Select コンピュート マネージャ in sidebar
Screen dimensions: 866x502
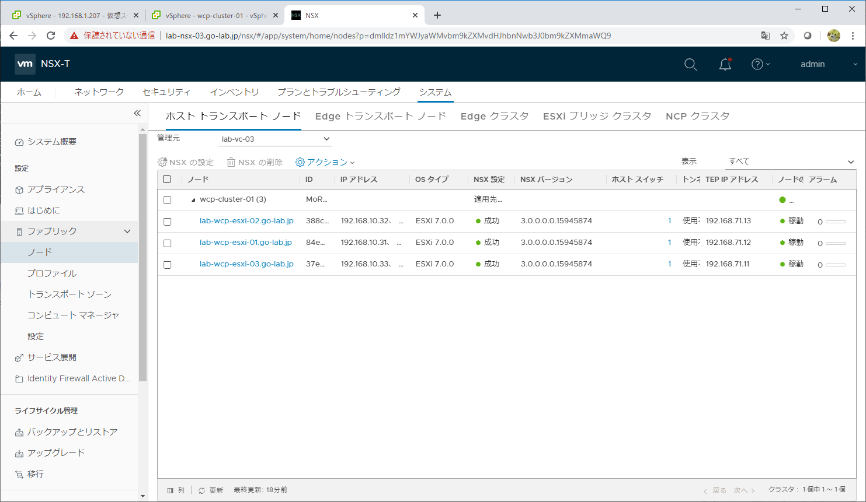[x=74, y=315]
